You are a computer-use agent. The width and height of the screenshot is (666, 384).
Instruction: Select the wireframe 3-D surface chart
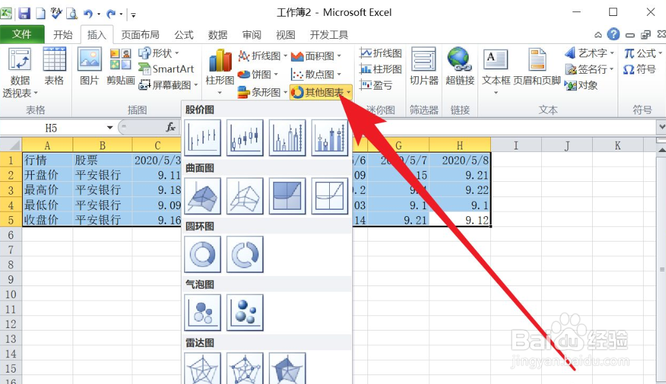pyautogui.click(x=245, y=196)
